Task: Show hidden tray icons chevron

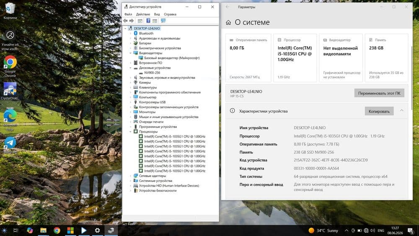Action: pos(347,231)
